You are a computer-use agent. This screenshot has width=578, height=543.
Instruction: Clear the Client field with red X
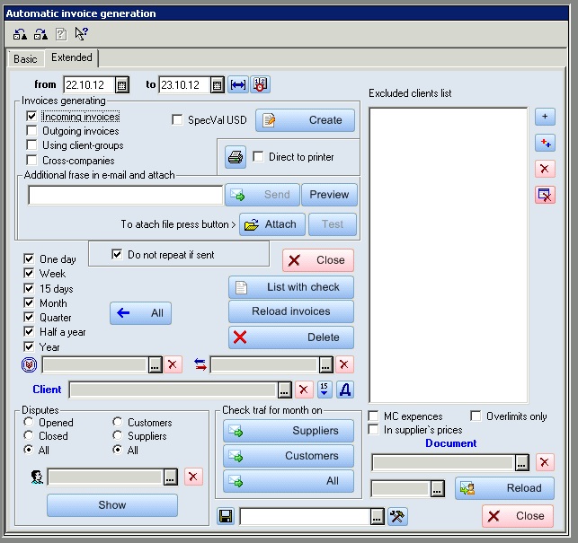(304, 390)
